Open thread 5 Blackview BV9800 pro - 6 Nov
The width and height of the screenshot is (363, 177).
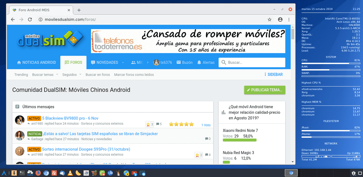click(x=70, y=118)
